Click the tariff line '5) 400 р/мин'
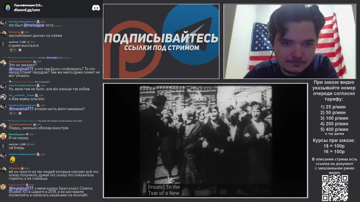 point(334,129)
